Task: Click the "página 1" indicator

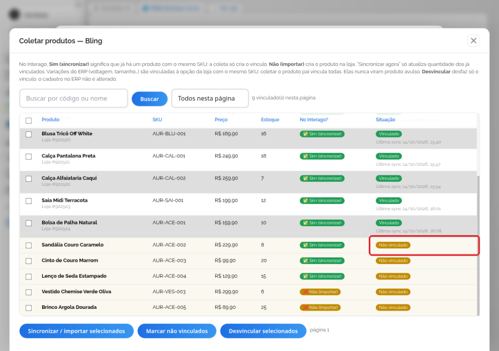Action: (319, 330)
